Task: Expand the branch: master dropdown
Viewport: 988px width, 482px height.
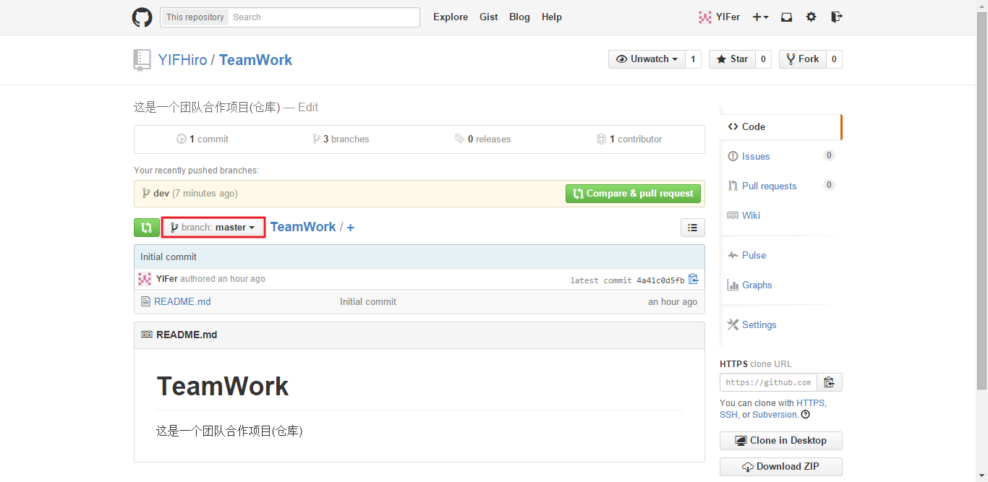Action: tap(213, 228)
